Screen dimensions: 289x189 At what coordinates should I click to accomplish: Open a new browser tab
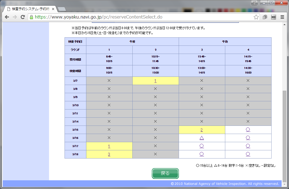62,9
